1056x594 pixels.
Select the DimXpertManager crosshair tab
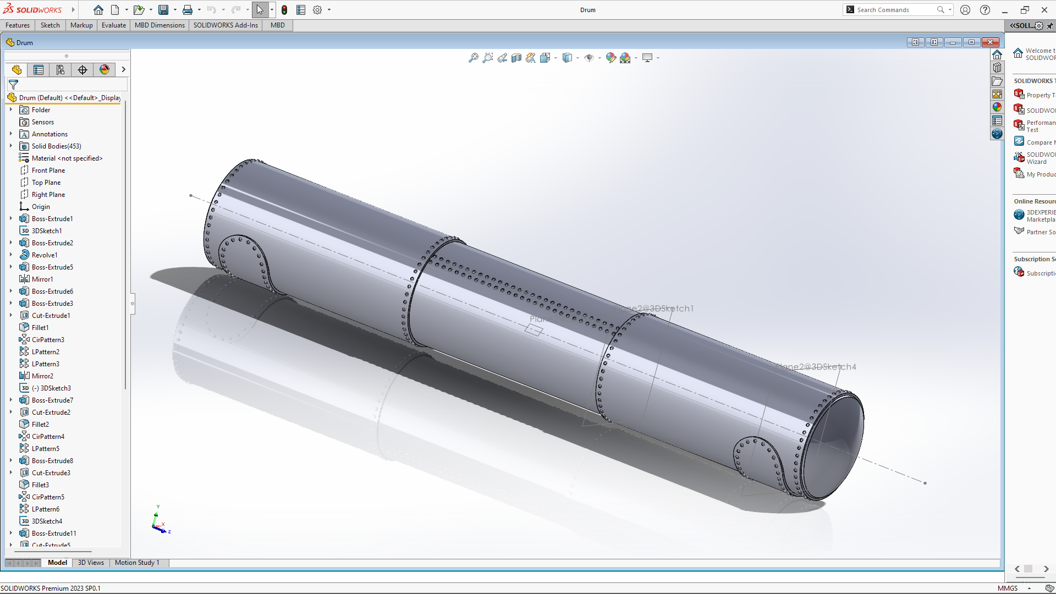pyautogui.click(x=82, y=70)
